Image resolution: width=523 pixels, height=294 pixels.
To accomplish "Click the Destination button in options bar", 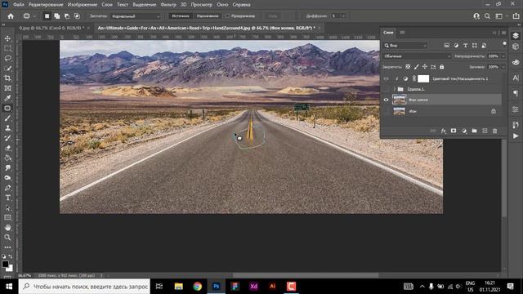I will 207,16.
